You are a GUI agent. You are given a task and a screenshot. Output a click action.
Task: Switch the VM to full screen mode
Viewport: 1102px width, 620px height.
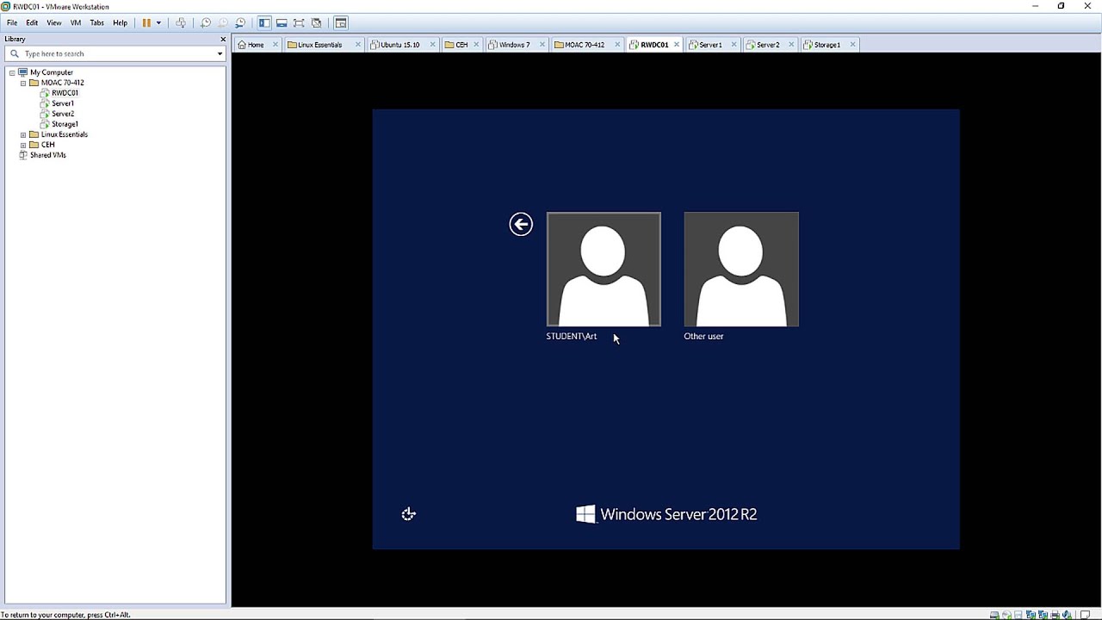pyautogui.click(x=299, y=22)
